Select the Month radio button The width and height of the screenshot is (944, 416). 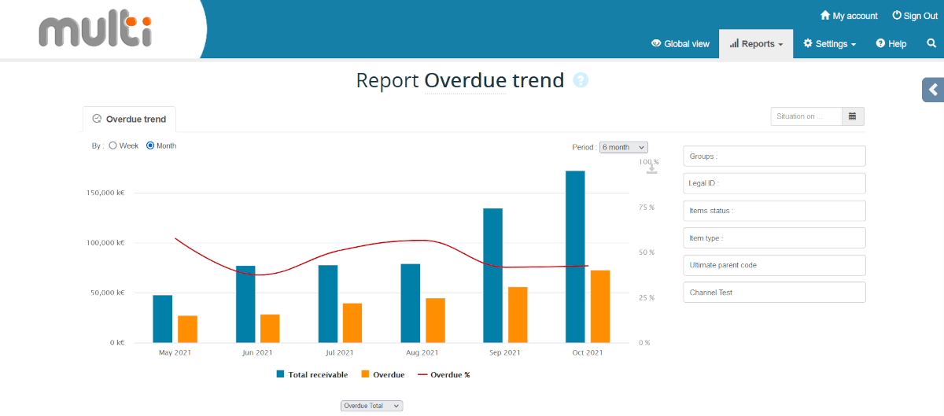click(150, 145)
